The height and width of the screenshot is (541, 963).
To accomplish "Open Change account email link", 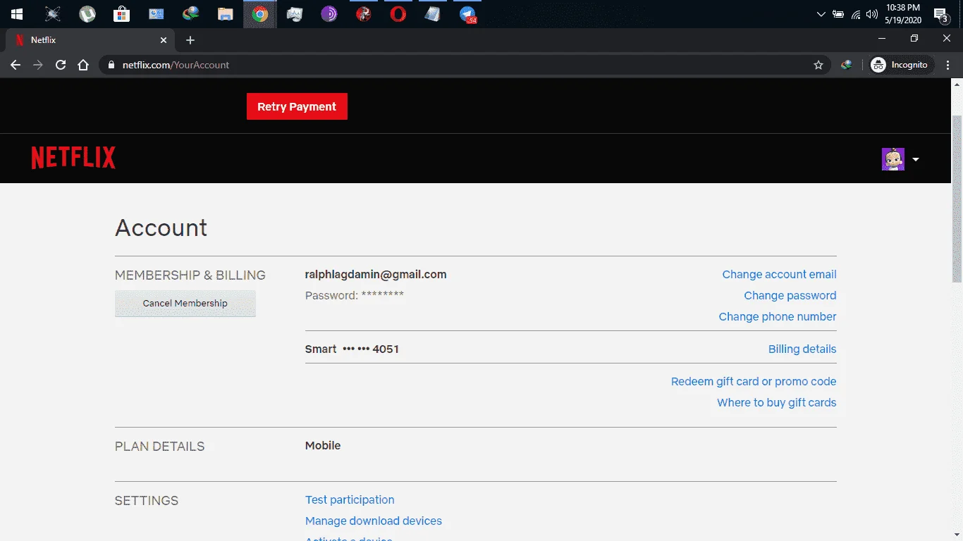I will (779, 275).
